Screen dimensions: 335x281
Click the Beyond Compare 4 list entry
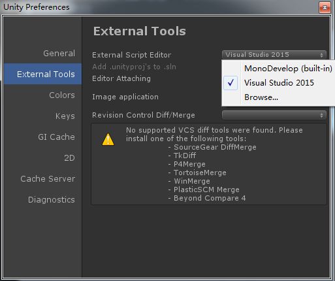[210, 198]
